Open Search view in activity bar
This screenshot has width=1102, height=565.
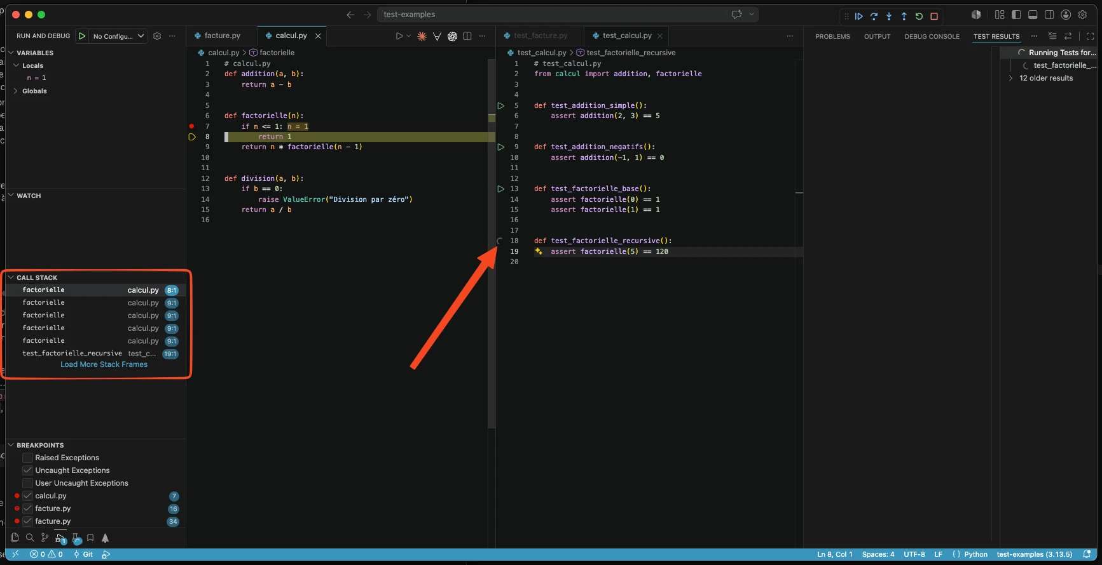(x=30, y=538)
